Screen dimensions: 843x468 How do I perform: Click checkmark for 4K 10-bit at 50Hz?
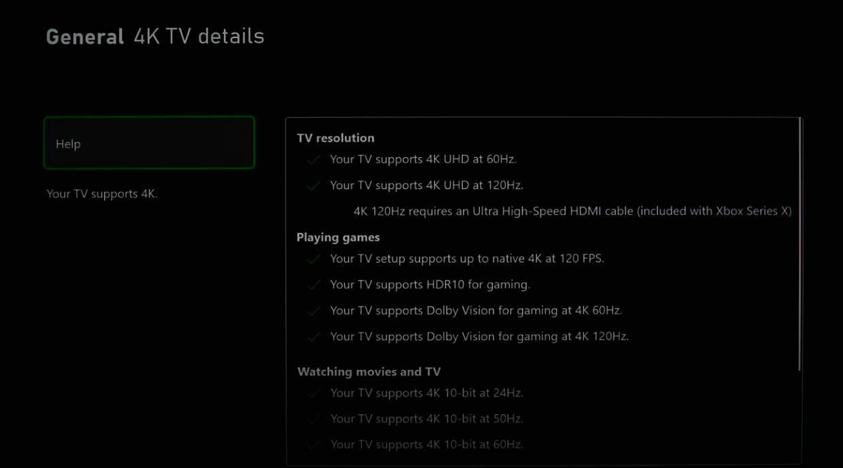pyautogui.click(x=314, y=419)
